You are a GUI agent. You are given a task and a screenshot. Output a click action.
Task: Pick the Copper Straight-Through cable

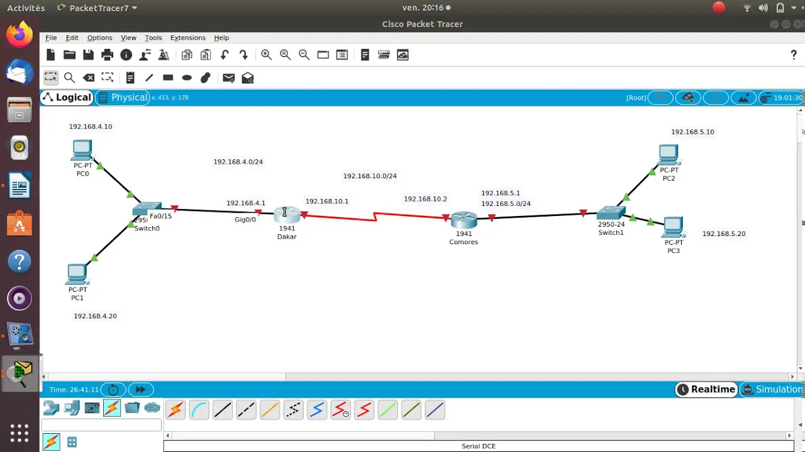[223, 411]
